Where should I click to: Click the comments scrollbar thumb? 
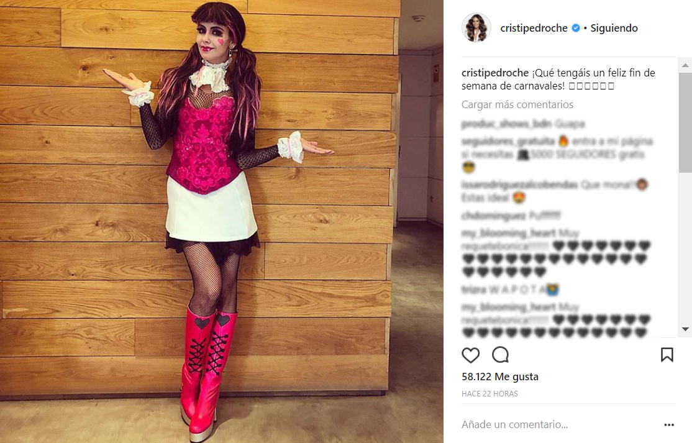tap(685, 122)
